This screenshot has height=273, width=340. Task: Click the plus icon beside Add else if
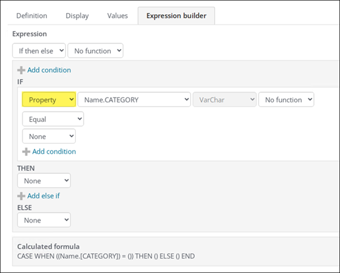click(x=21, y=196)
